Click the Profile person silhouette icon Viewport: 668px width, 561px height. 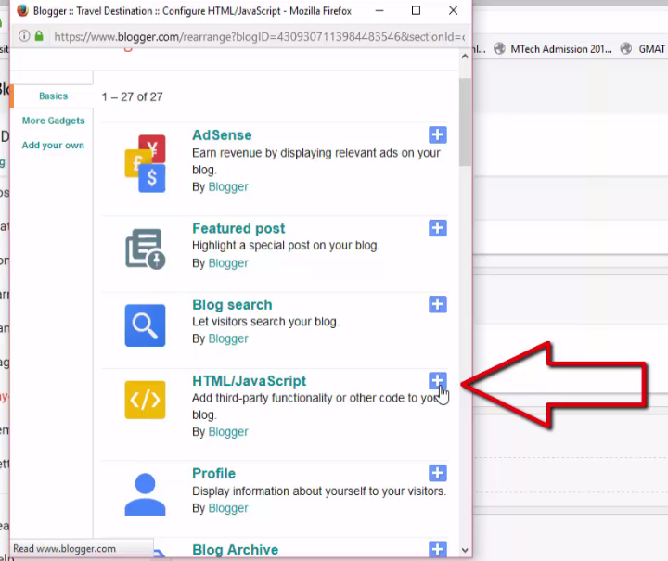point(145,494)
